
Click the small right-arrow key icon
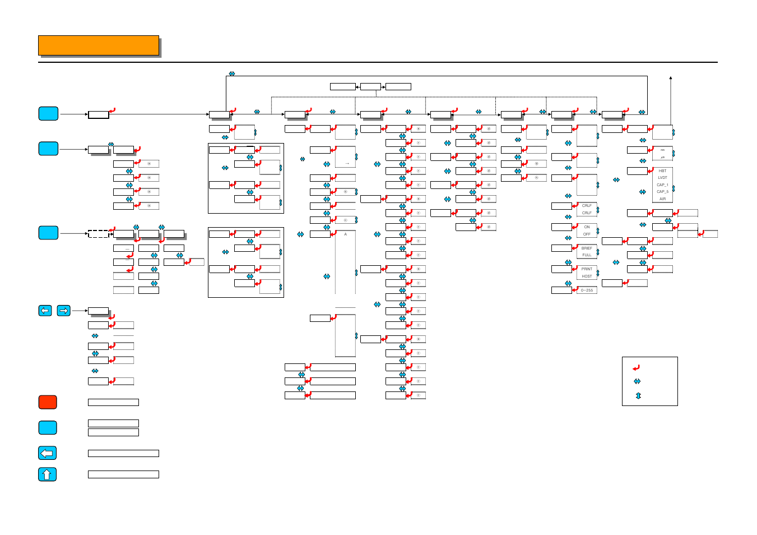coord(64,311)
